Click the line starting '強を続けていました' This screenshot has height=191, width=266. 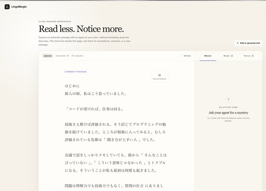tap(115, 132)
